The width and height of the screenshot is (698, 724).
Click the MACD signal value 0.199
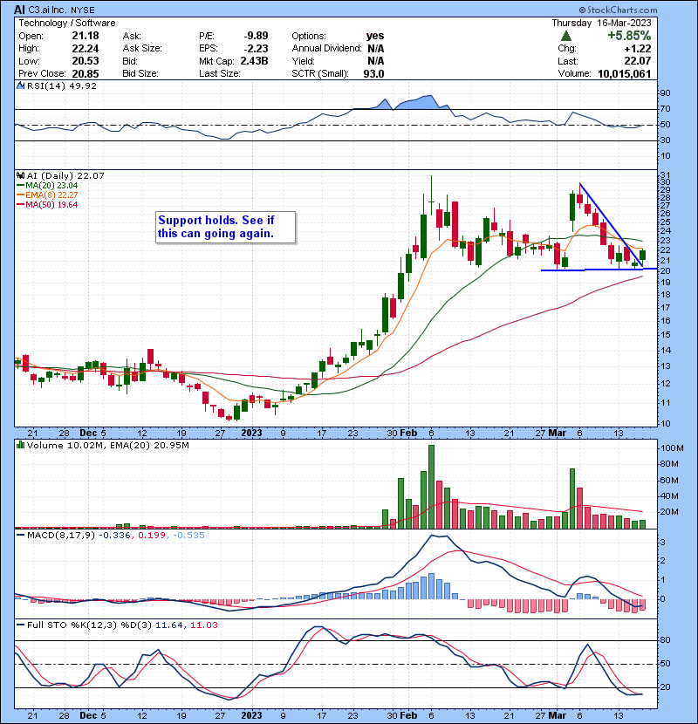[x=152, y=535]
